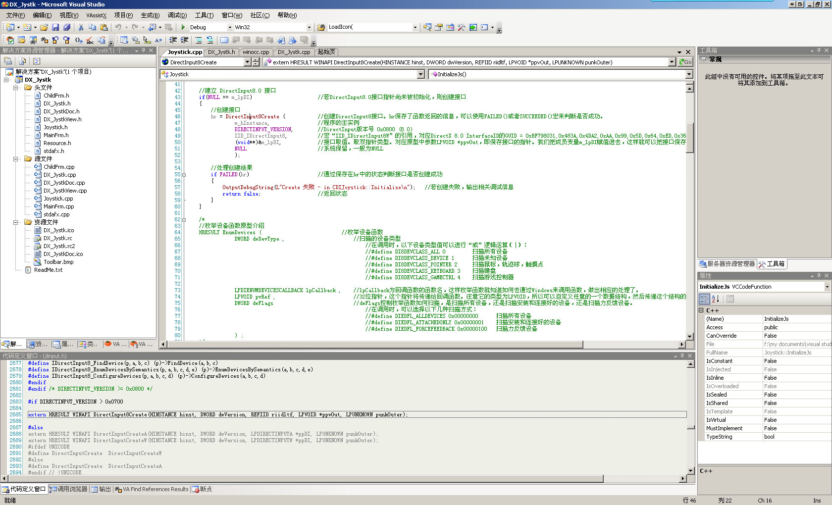Click the Save file toolbar icon
The height and width of the screenshot is (505, 832).
(x=55, y=27)
